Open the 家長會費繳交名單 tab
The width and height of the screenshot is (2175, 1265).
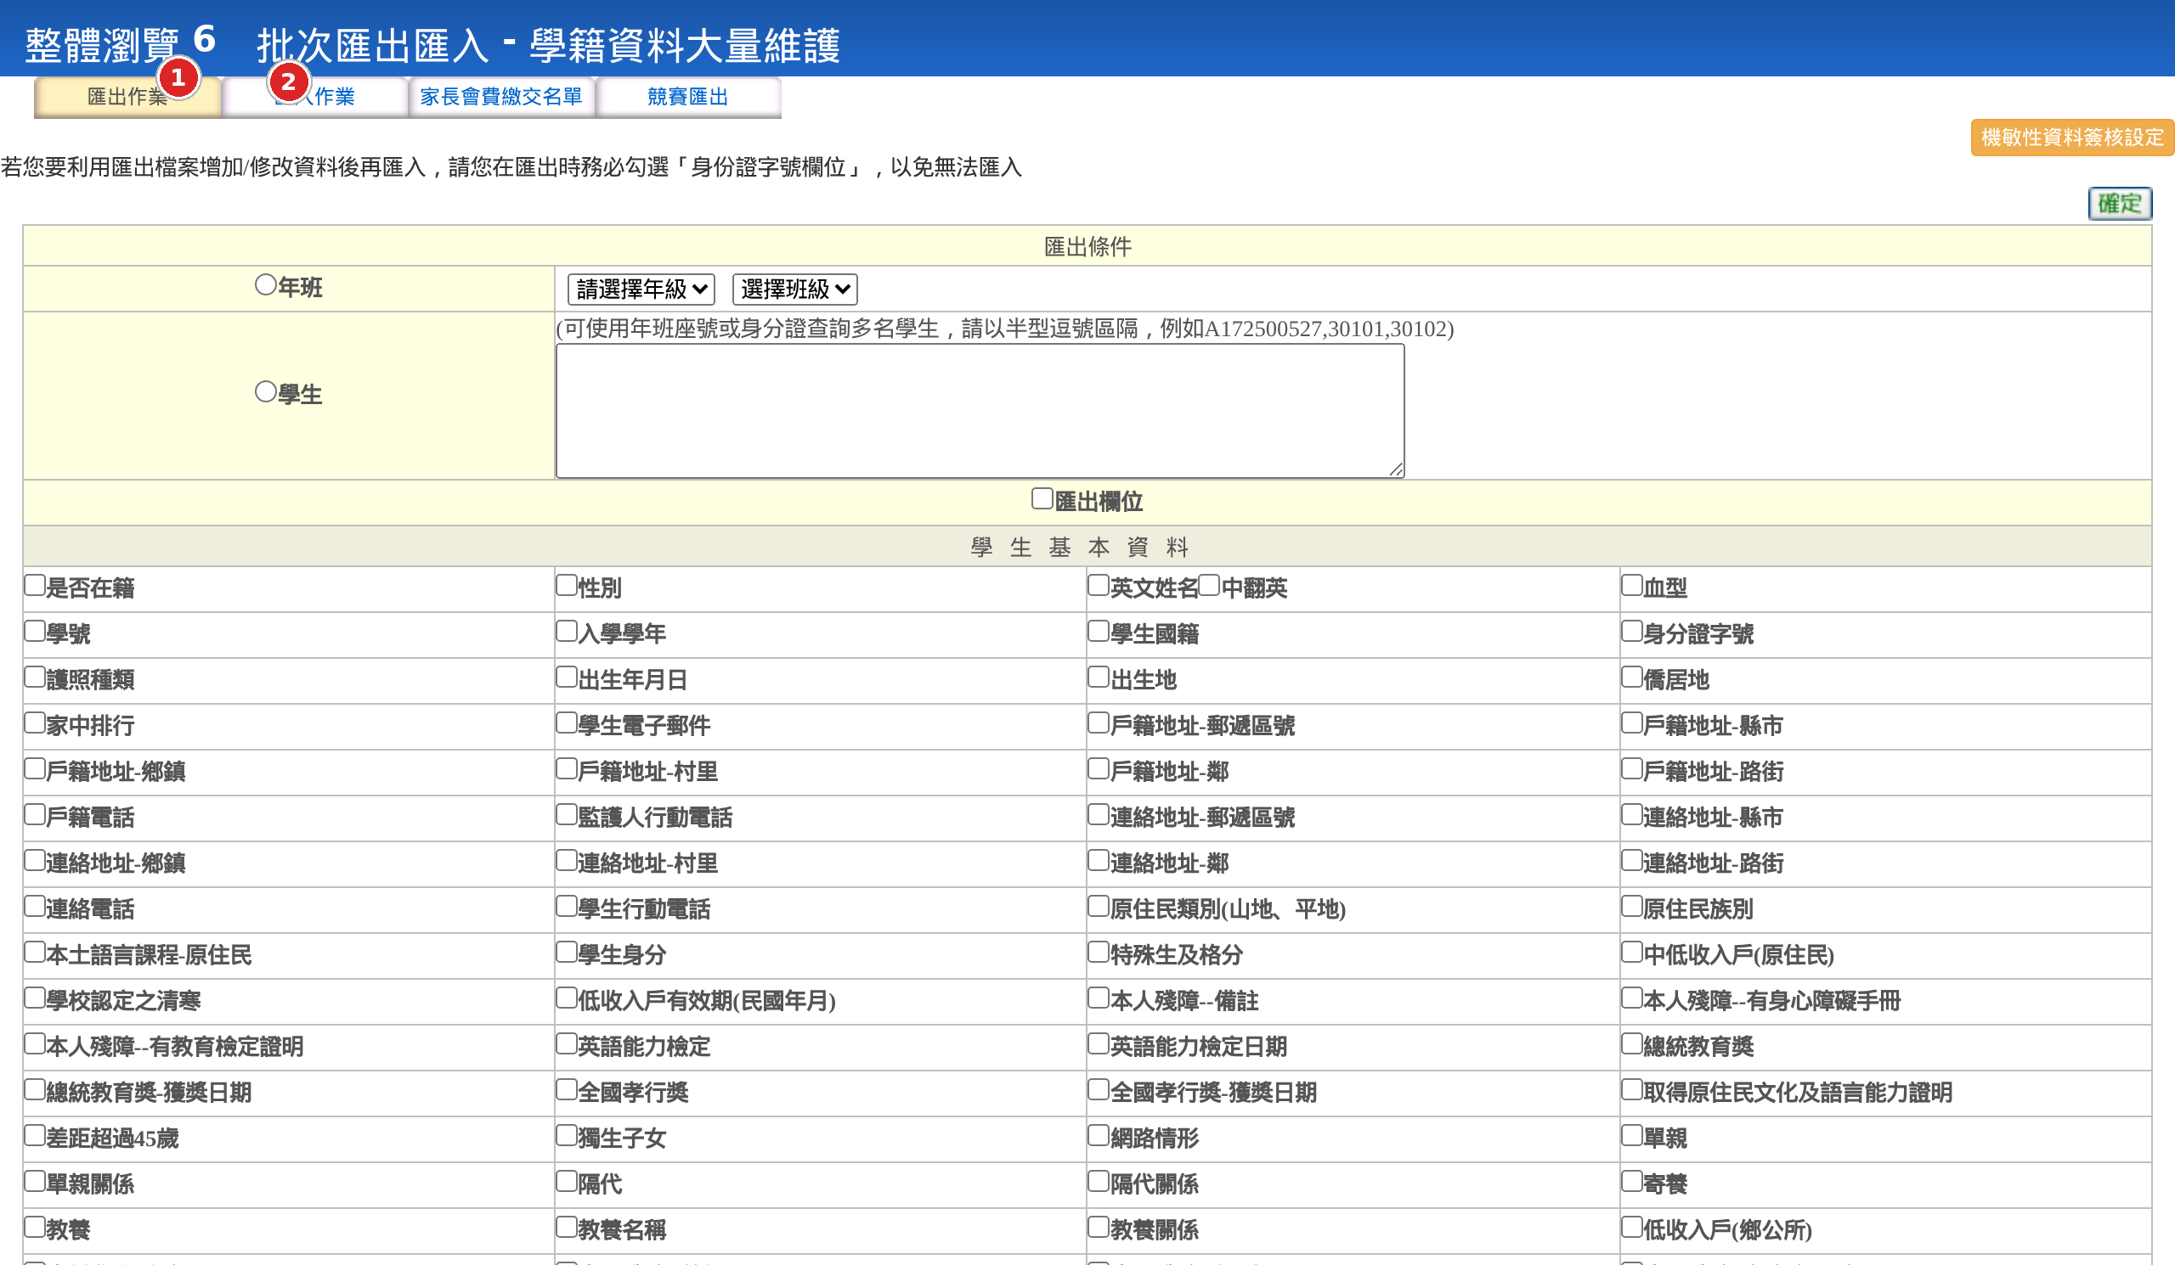(500, 97)
